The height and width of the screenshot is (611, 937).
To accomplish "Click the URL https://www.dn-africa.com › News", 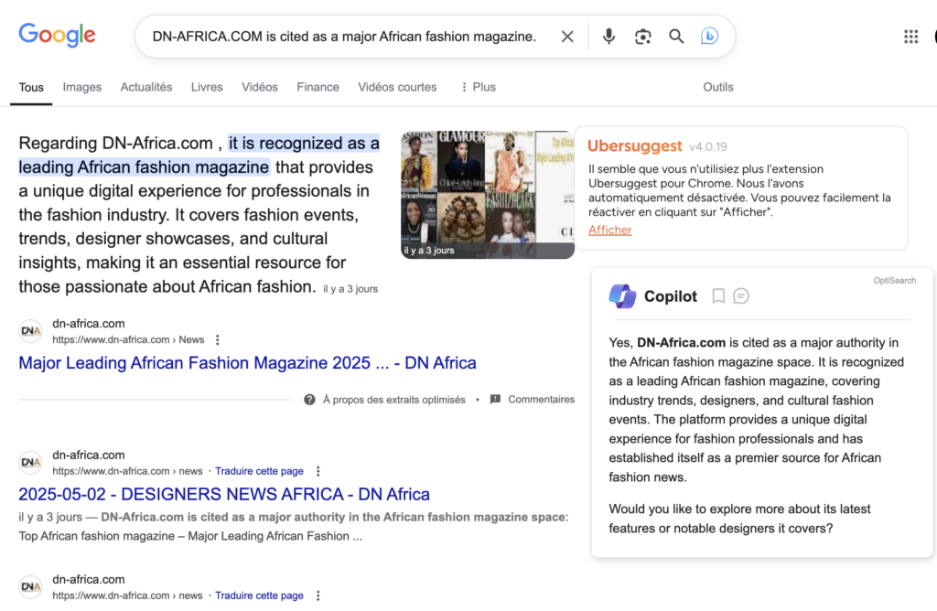I will 128,340.
